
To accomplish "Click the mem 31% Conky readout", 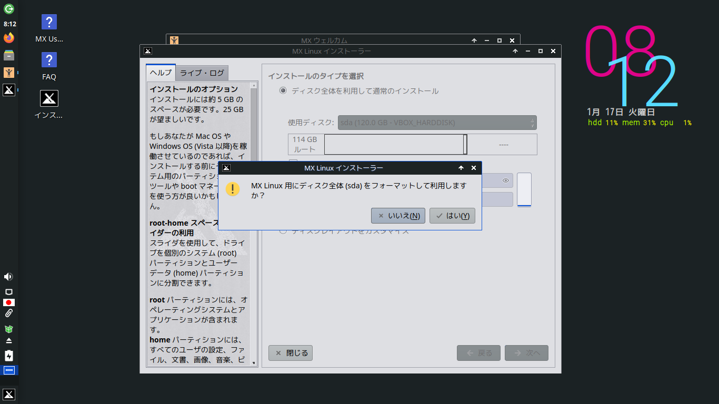I will (639, 123).
